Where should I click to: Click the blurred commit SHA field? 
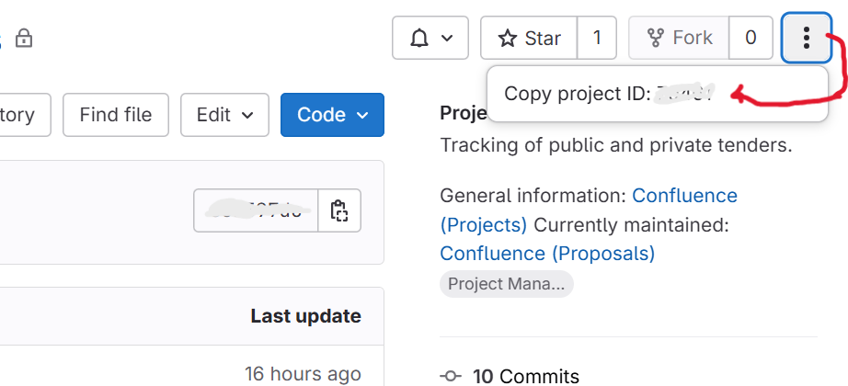(256, 210)
